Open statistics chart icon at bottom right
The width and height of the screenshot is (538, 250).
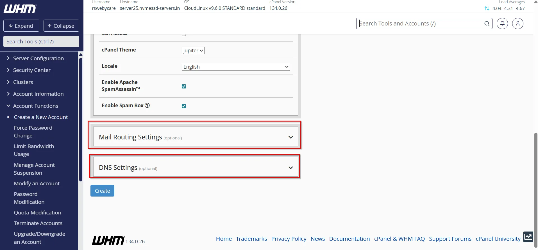coord(528,237)
